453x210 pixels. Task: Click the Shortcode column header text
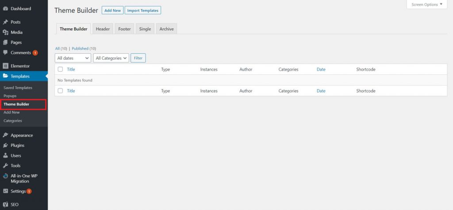(366, 70)
